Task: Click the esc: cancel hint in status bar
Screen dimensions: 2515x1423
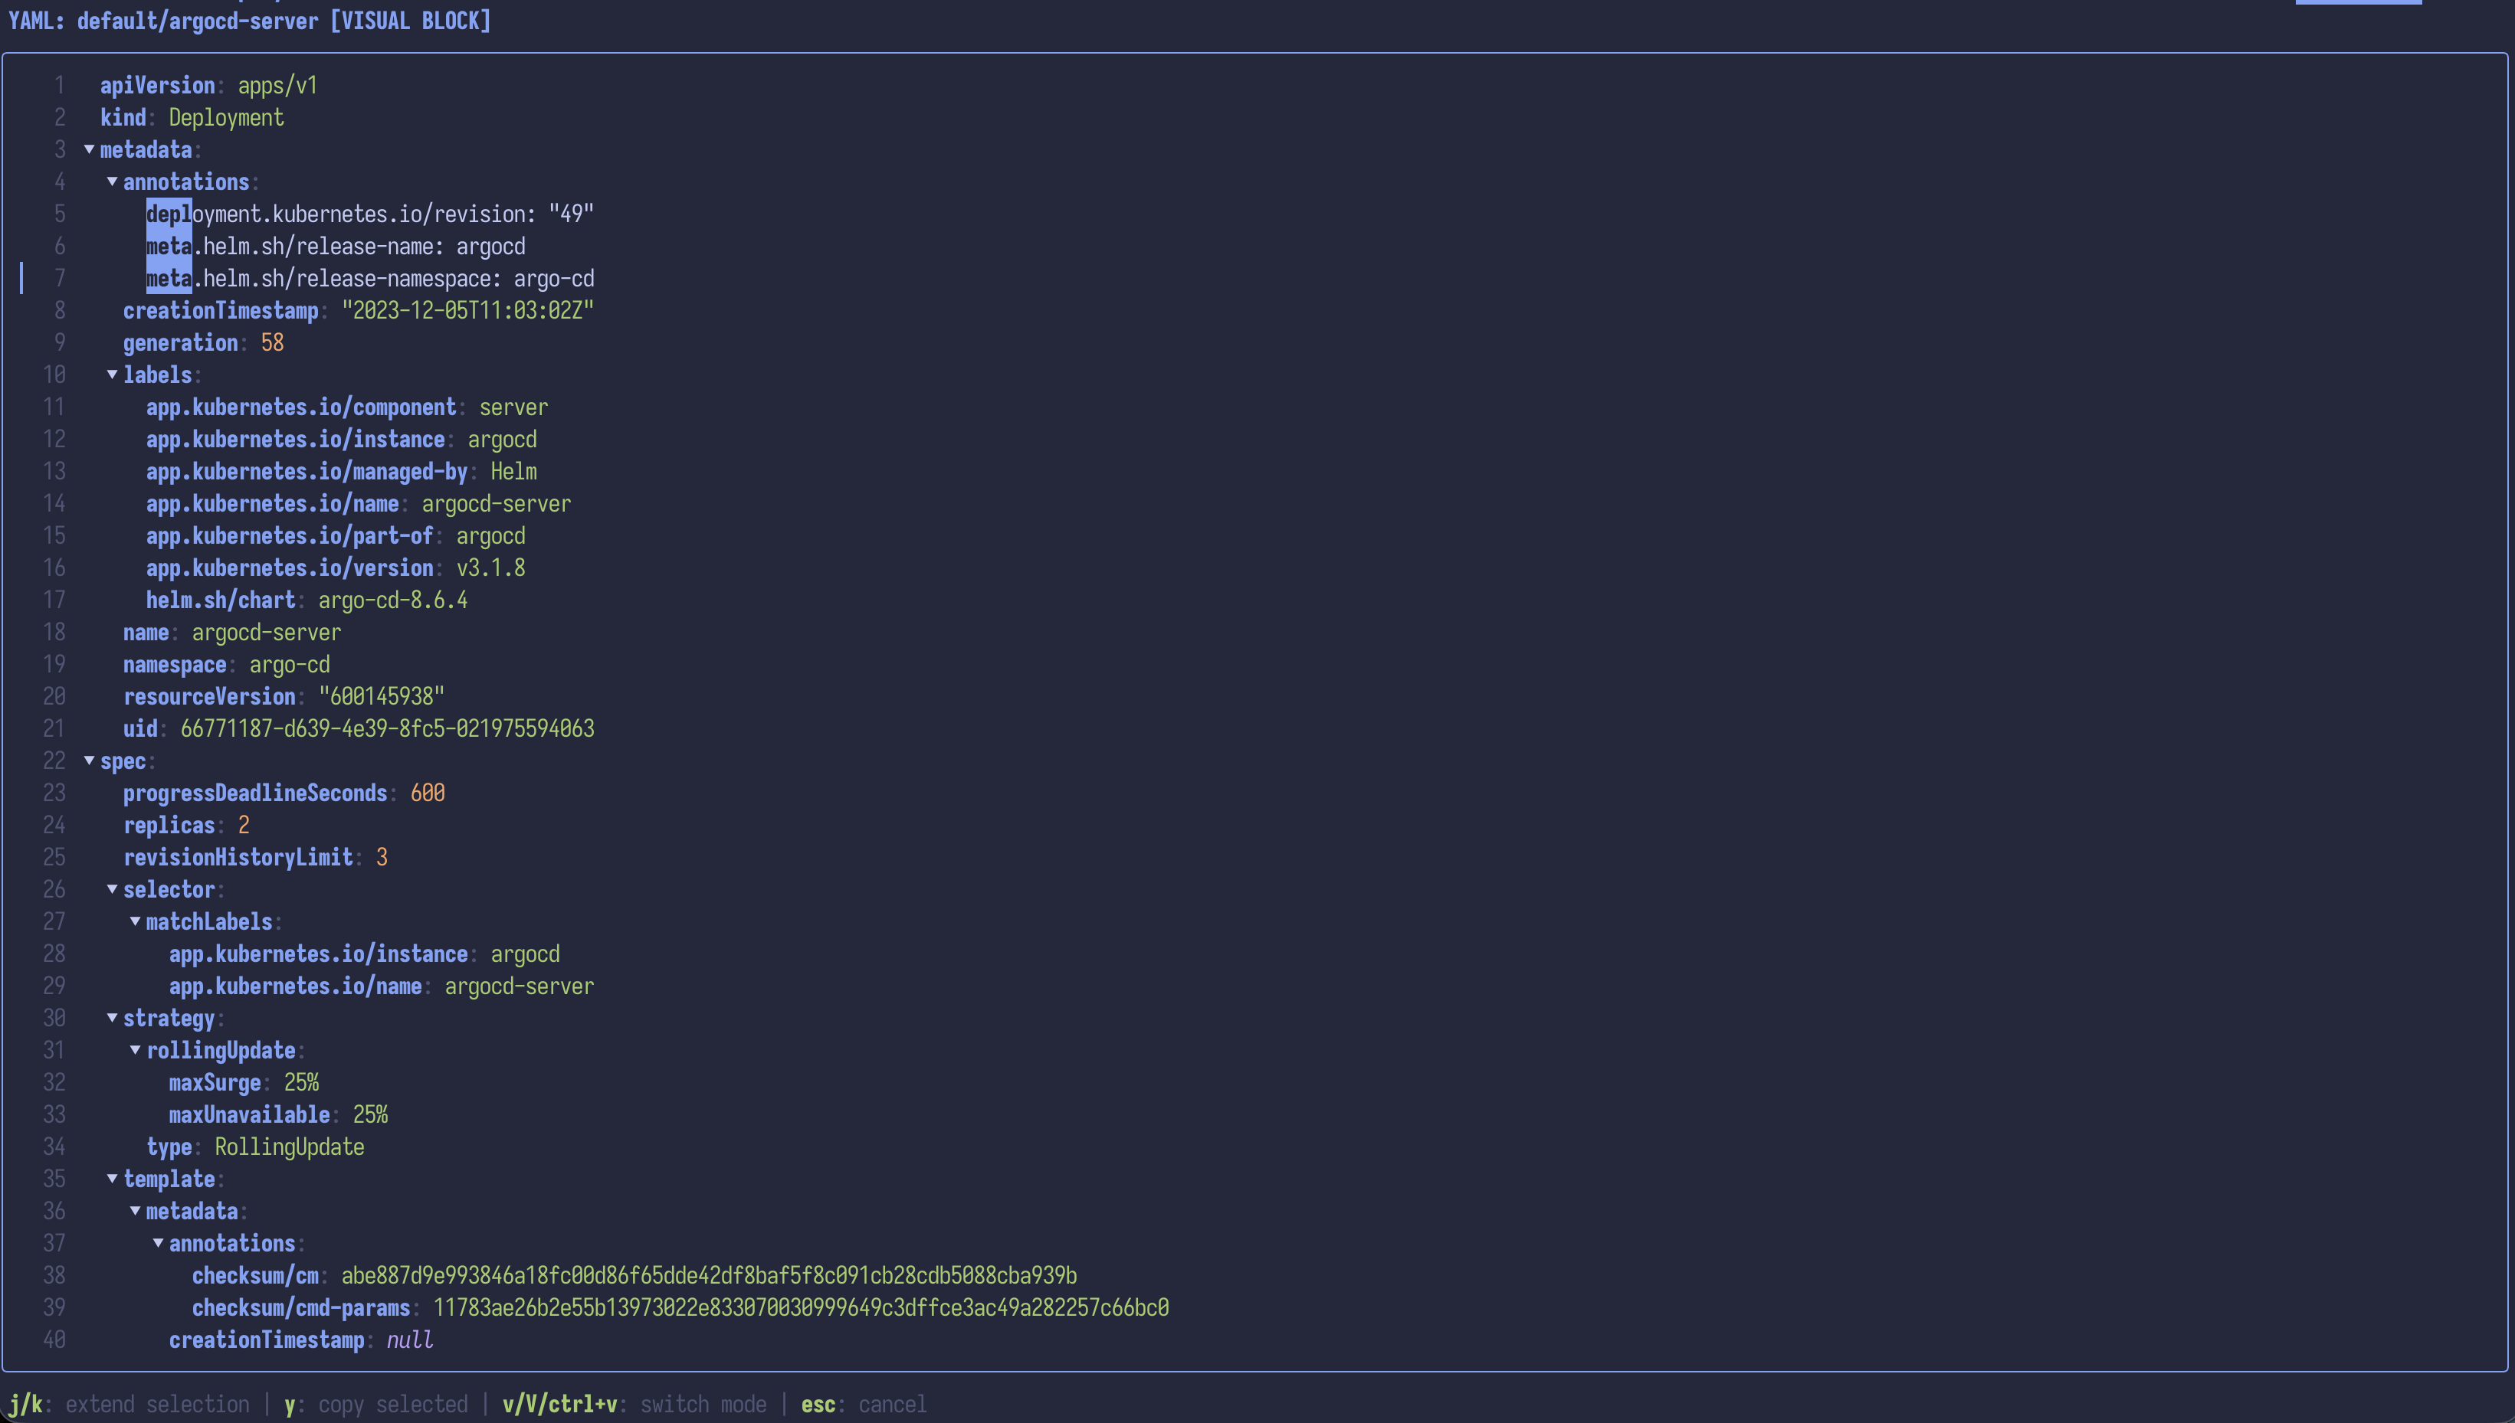Action: pyautogui.click(x=864, y=1403)
